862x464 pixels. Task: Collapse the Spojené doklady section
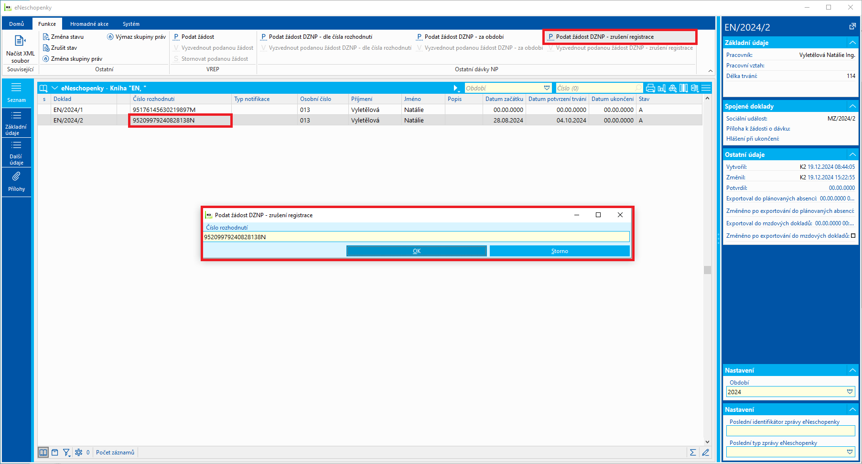(852, 106)
